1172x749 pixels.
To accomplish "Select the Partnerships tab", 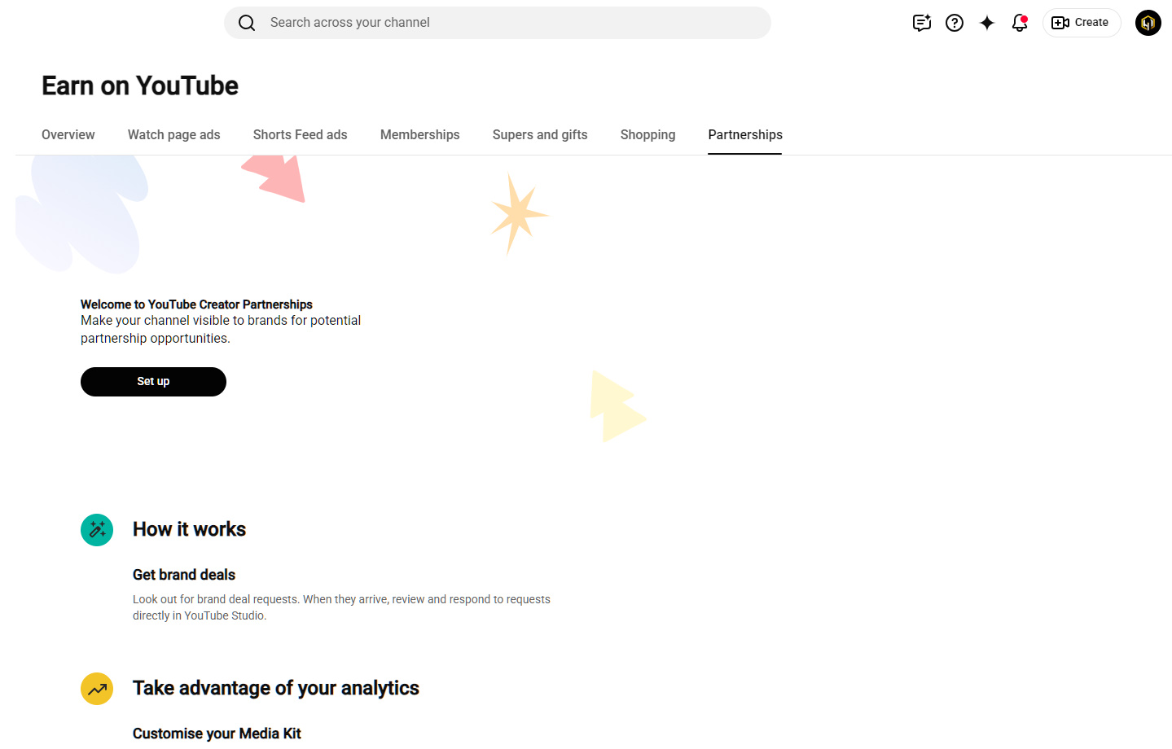I will (x=745, y=135).
